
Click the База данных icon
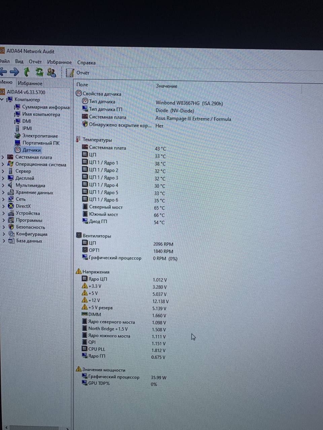click(11, 241)
